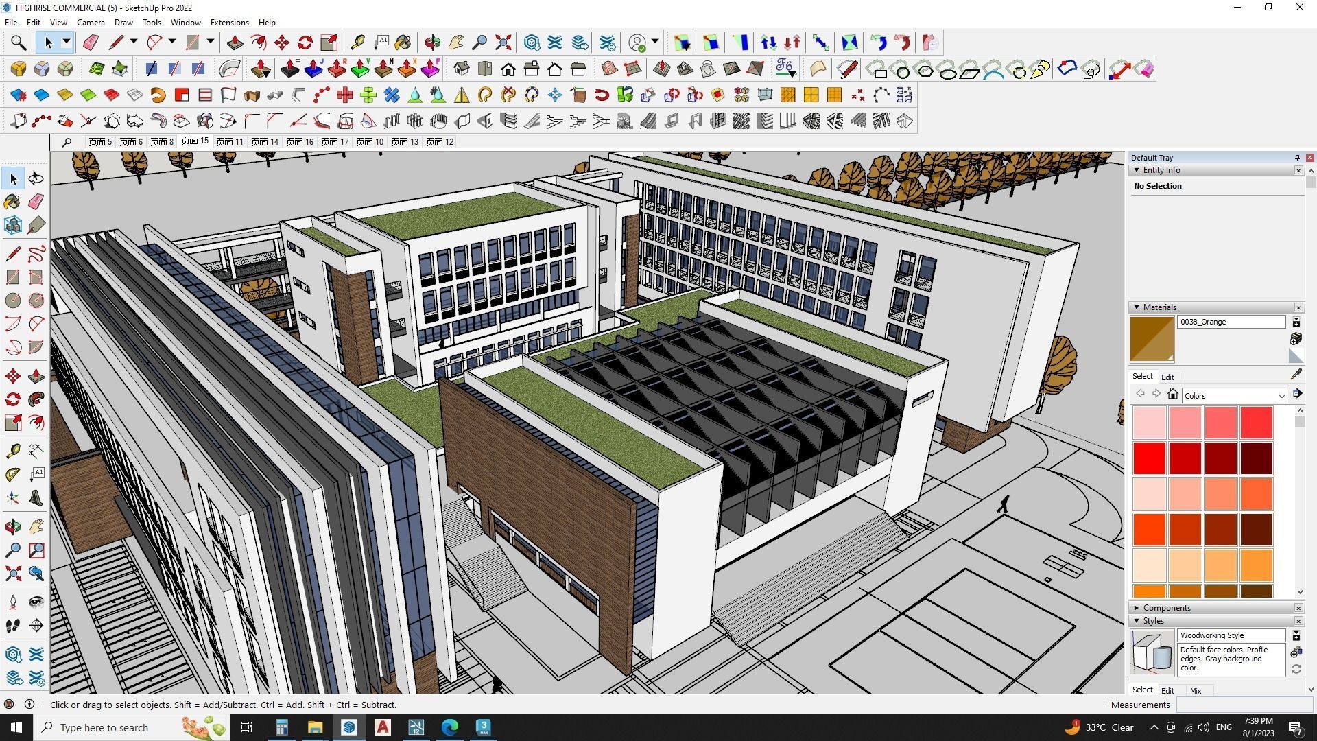This screenshot has height=741, width=1317.
Task: Toggle the Default Tray pin icon
Action: click(x=1296, y=158)
